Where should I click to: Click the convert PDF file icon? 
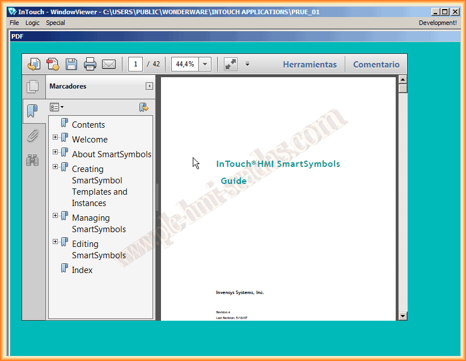[53, 64]
